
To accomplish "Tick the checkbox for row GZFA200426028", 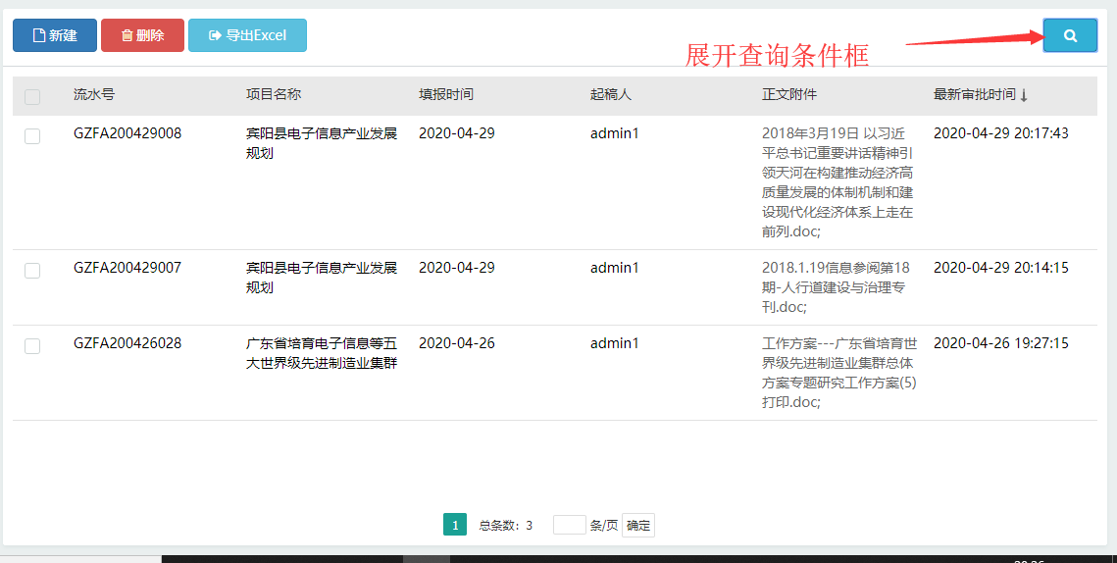I will (32, 346).
